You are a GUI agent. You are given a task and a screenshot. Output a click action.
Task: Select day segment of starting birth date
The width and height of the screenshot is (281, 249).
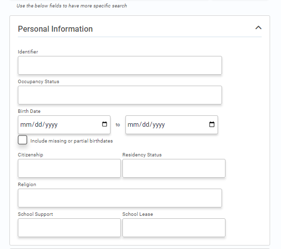pyautogui.click(x=38, y=124)
